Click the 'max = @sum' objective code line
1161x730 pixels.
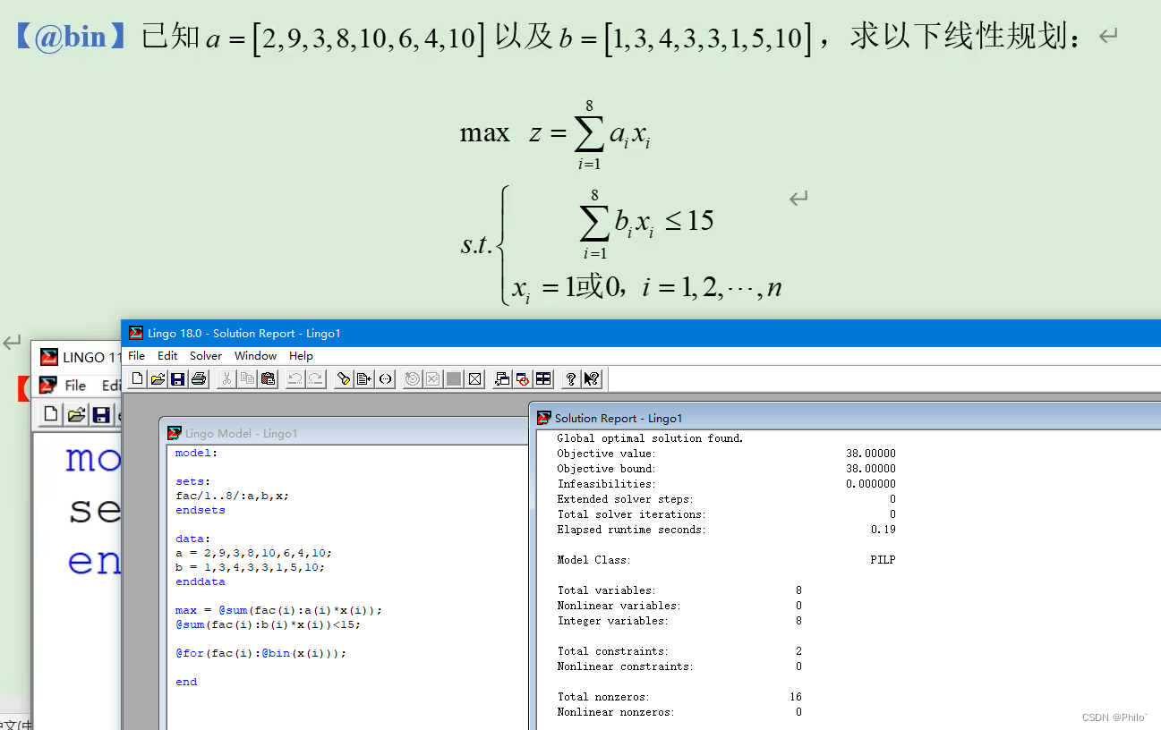pyautogui.click(x=278, y=610)
